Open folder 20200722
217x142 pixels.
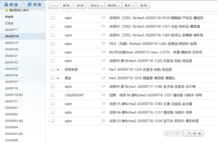(x=12, y=62)
